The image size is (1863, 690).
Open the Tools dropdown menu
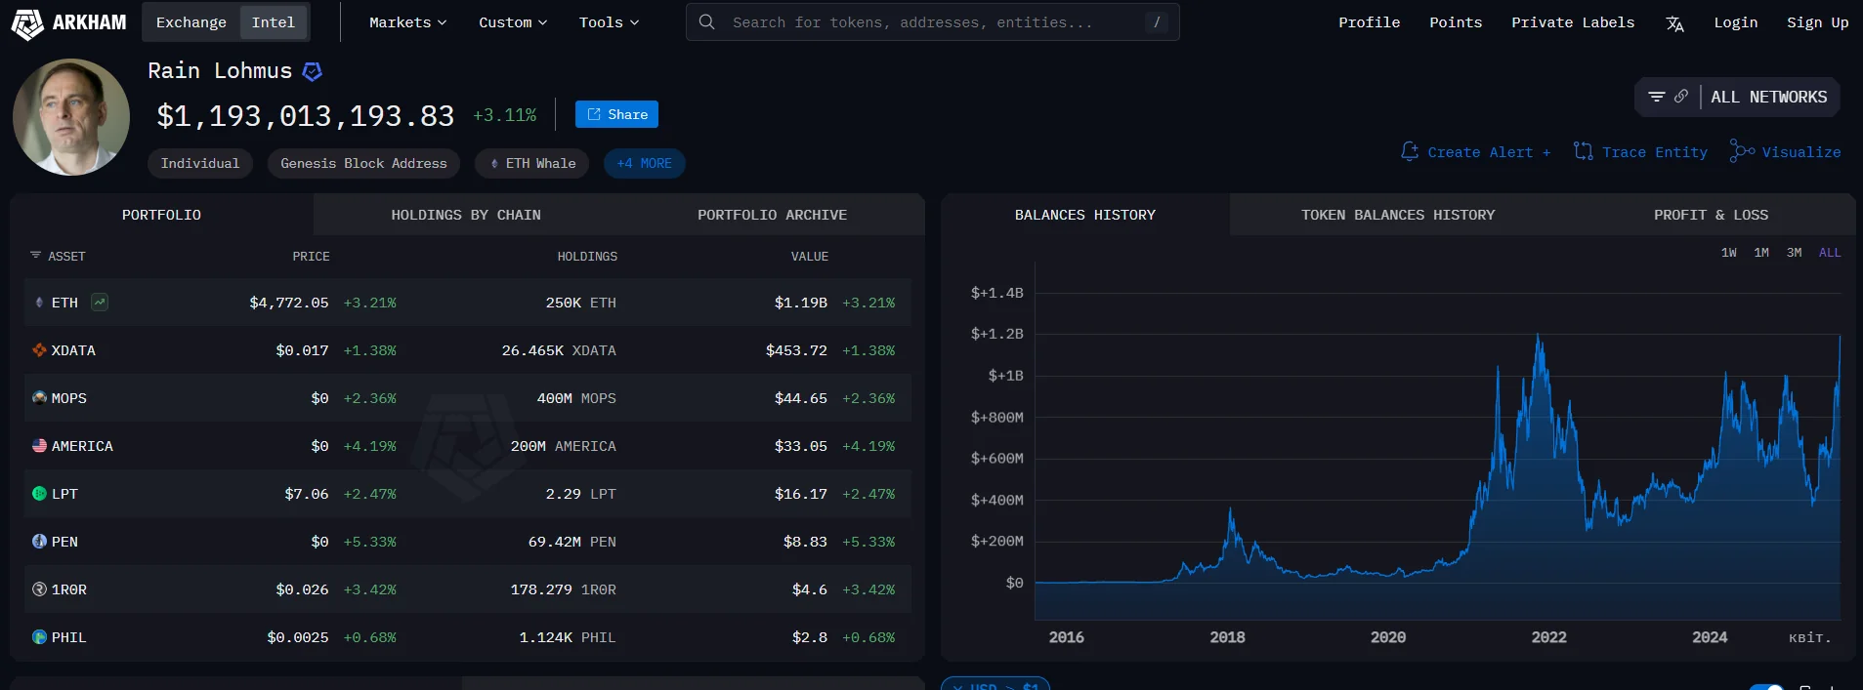pos(609,22)
